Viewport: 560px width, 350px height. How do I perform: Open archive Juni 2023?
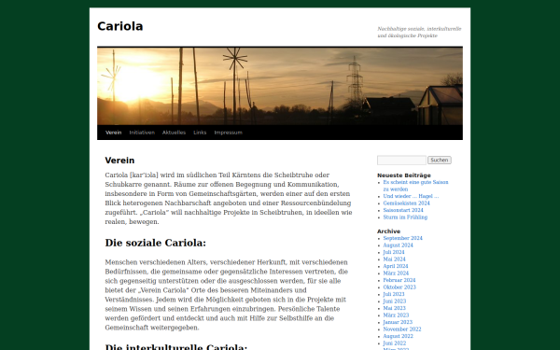(x=394, y=301)
